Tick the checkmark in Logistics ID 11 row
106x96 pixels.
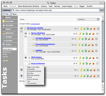point(89,51)
